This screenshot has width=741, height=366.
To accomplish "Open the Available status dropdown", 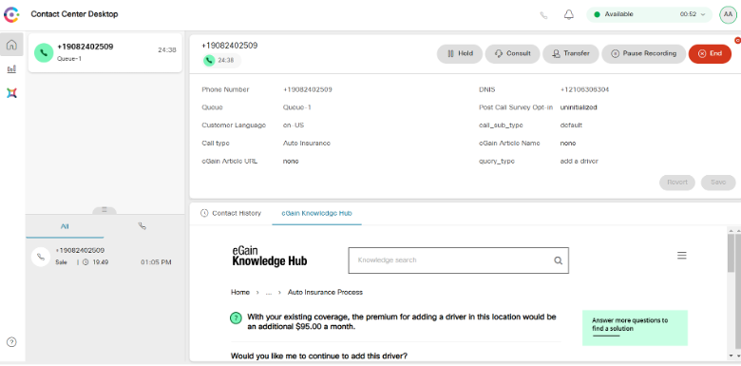I will click(x=649, y=14).
